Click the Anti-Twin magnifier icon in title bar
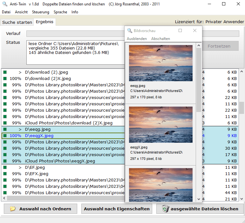This screenshot has height=223, width=245. click(5, 4)
